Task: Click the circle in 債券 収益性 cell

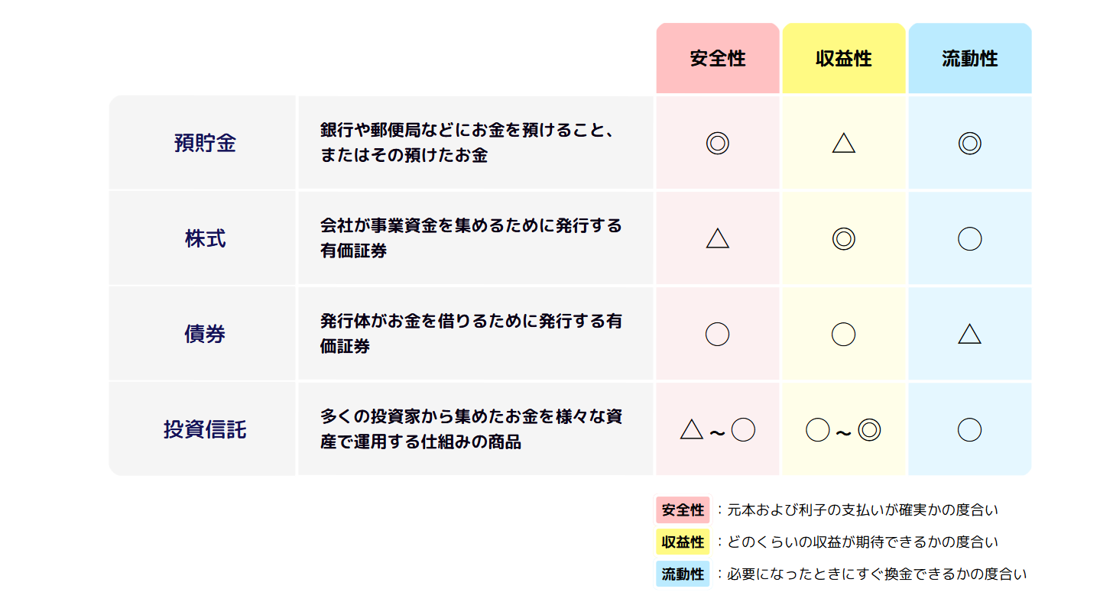Action: point(843,334)
